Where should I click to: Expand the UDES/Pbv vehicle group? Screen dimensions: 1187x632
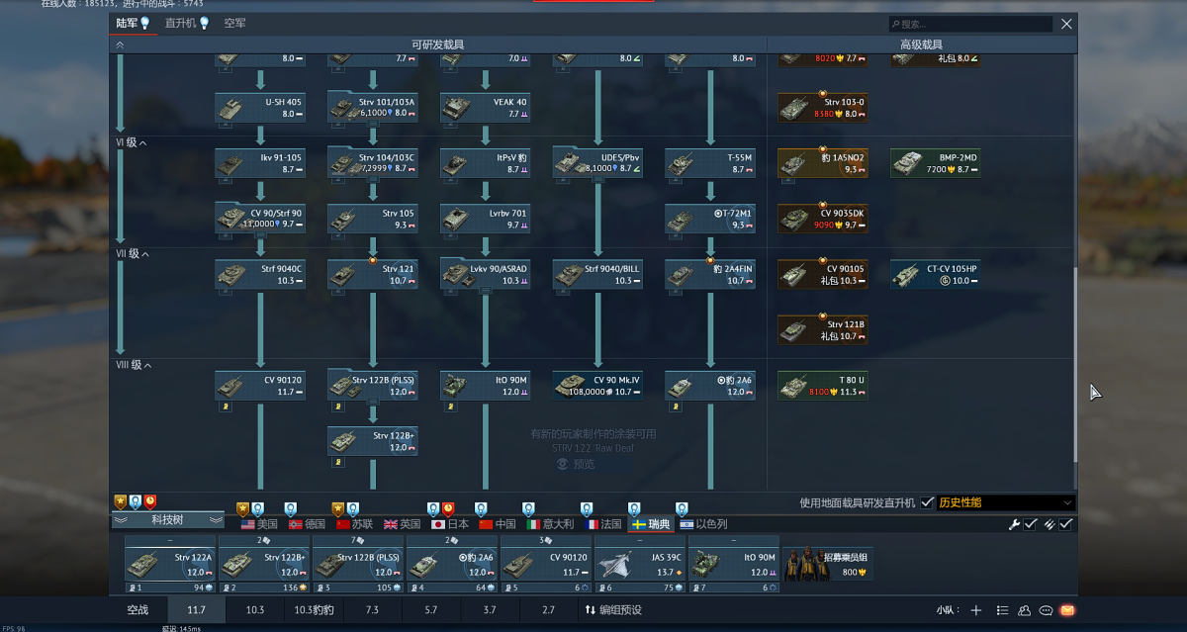597,180
